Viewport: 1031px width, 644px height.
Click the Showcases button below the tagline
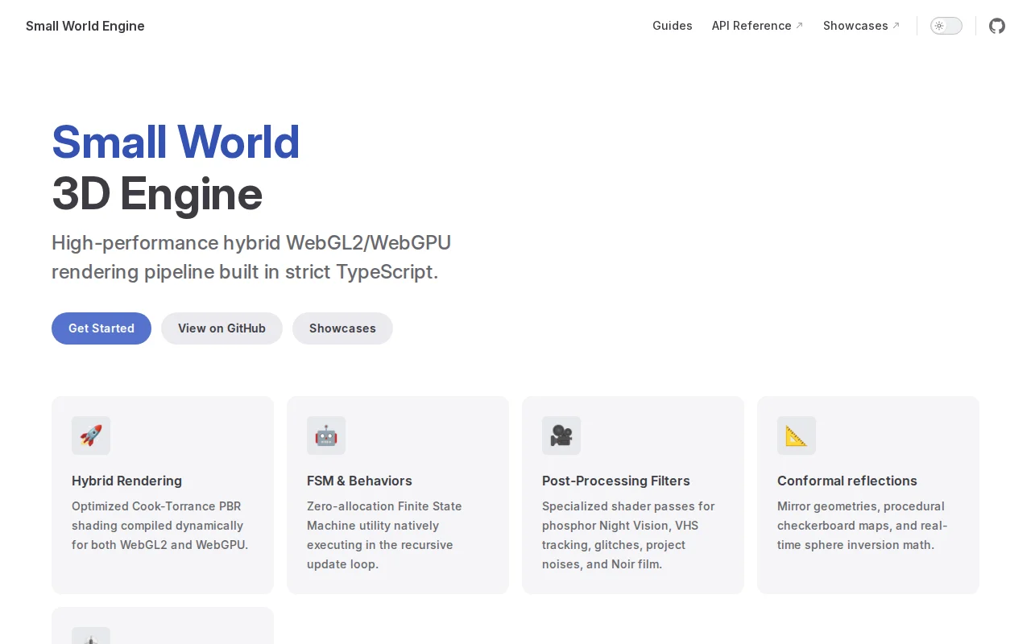[x=342, y=328]
